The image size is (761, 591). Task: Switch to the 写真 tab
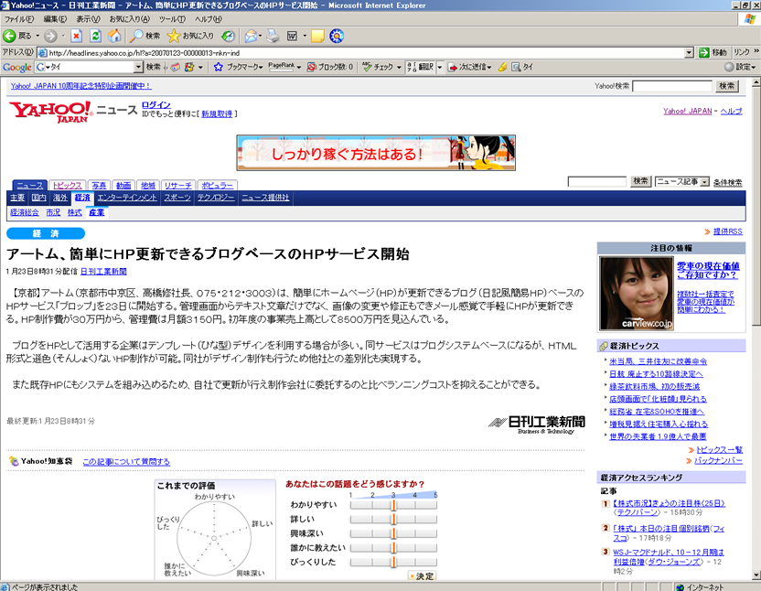pos(99,186)
